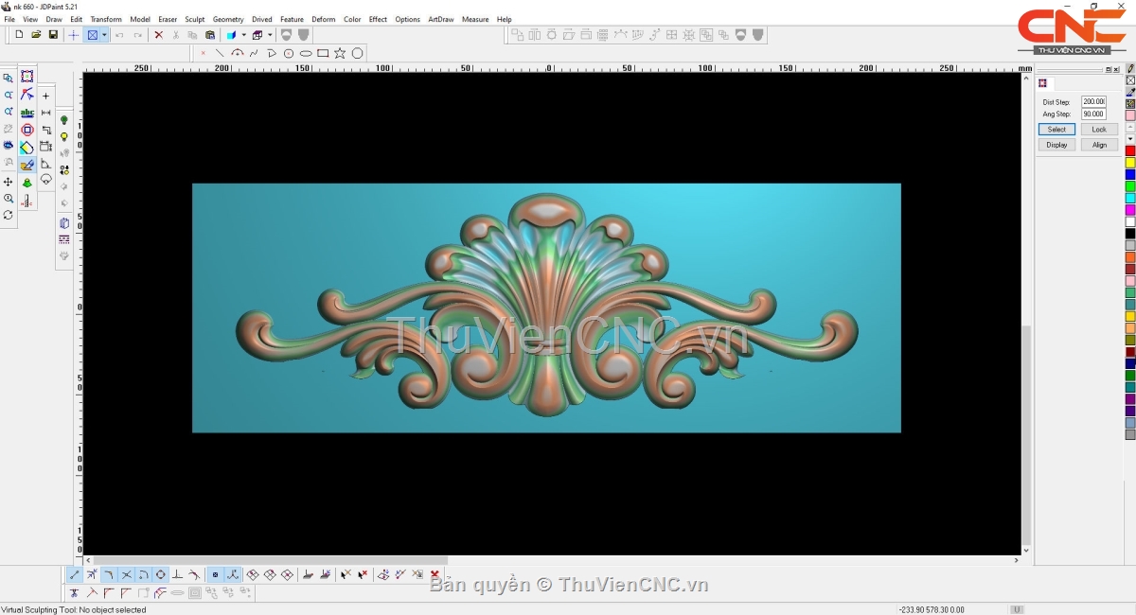Viewport: 1136px width, 615px height.
Task: Select the node editing tool icon
Action: tap(27, 95)
